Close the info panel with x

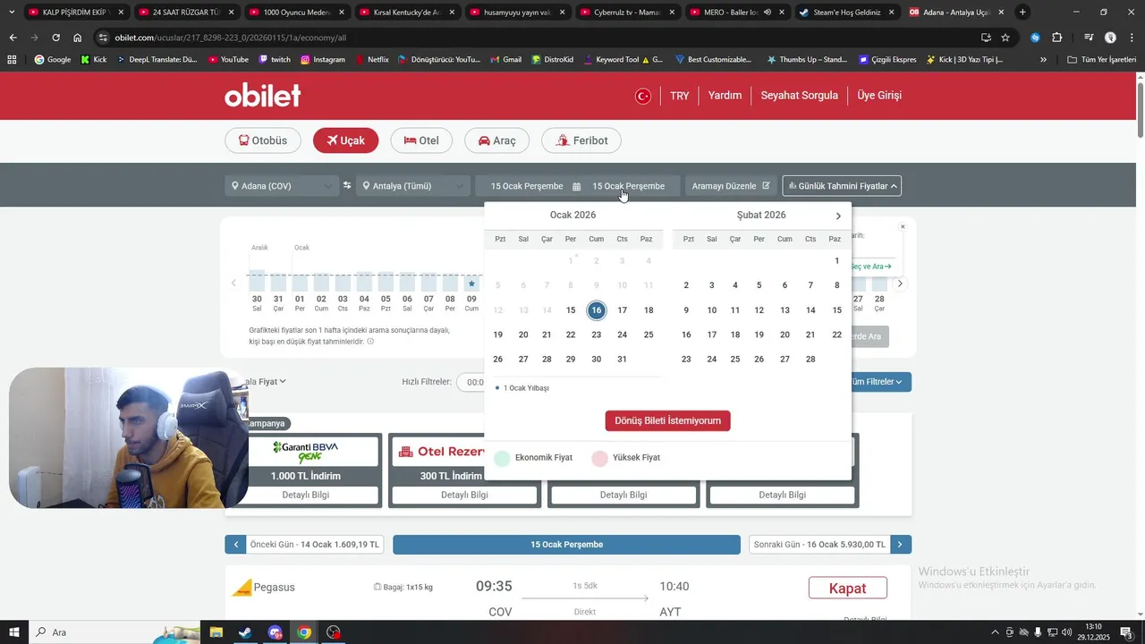tap(903, 227)
